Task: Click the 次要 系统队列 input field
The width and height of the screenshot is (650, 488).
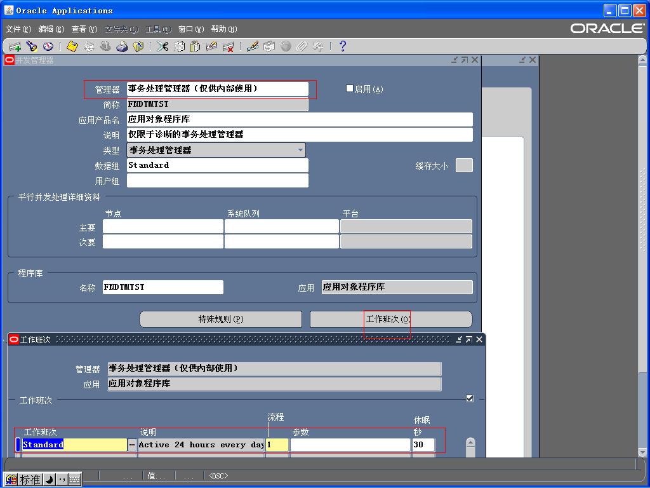Action: pyautogui.click(x=282, y=241)
